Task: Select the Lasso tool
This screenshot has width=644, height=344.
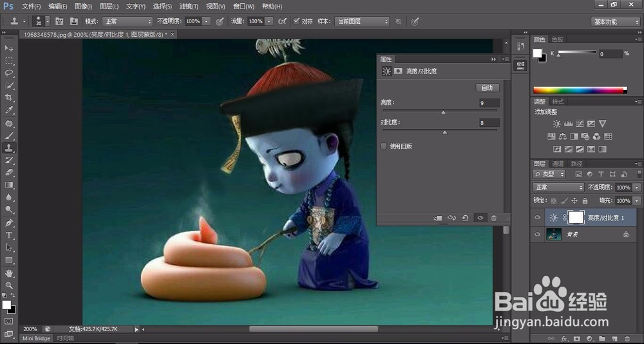Action: tap(8, 73)
